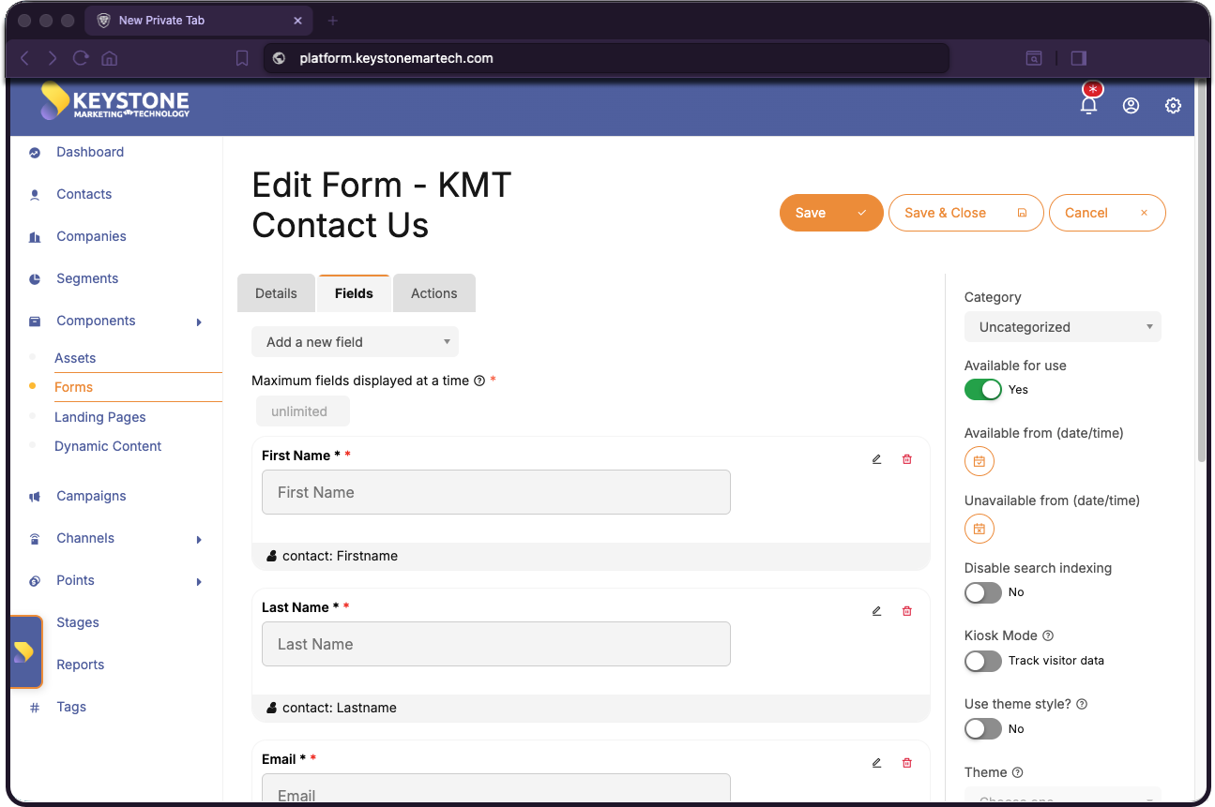Open Dynamic Content submenu link
1215x807 pixels.
point(108,446)
